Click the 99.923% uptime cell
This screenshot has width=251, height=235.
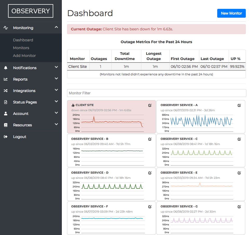tap(237, 67)
